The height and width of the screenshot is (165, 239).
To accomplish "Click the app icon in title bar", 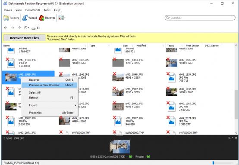I will click(x=5, y=3).
